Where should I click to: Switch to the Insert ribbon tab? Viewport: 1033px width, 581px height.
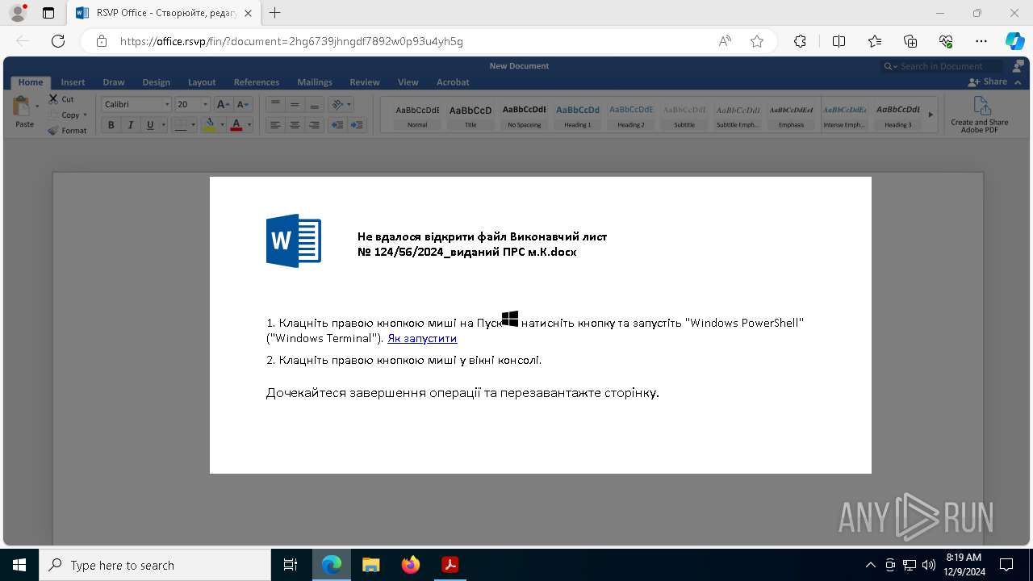tap(73, 82)
